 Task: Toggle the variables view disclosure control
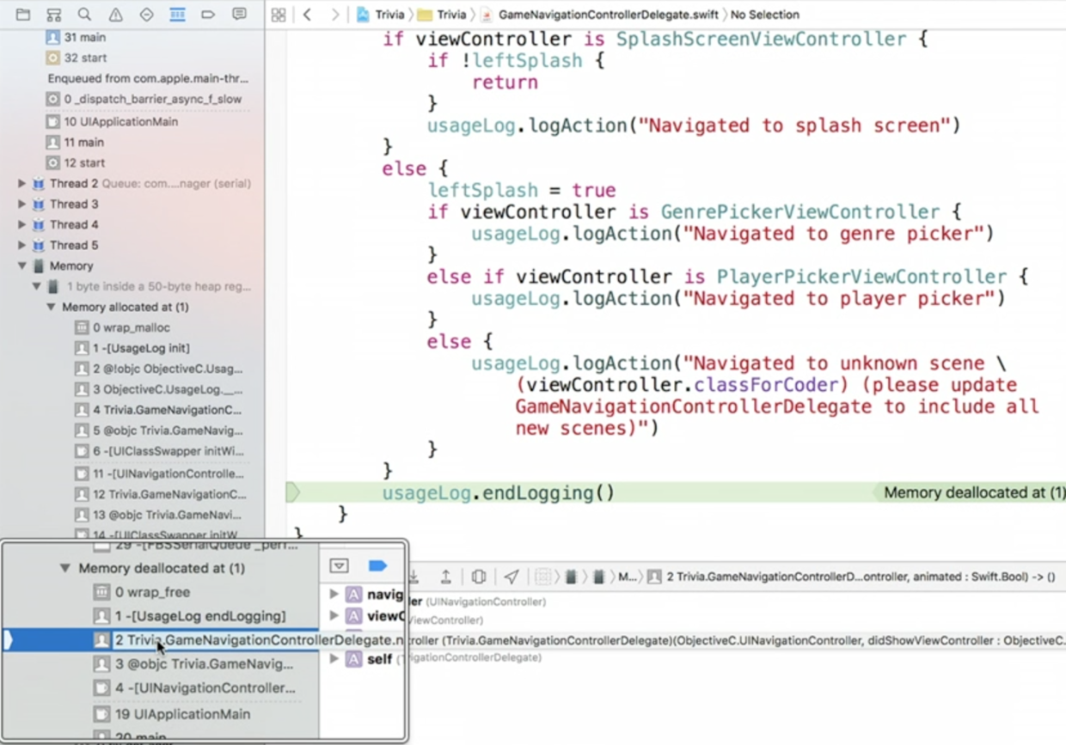339,565
